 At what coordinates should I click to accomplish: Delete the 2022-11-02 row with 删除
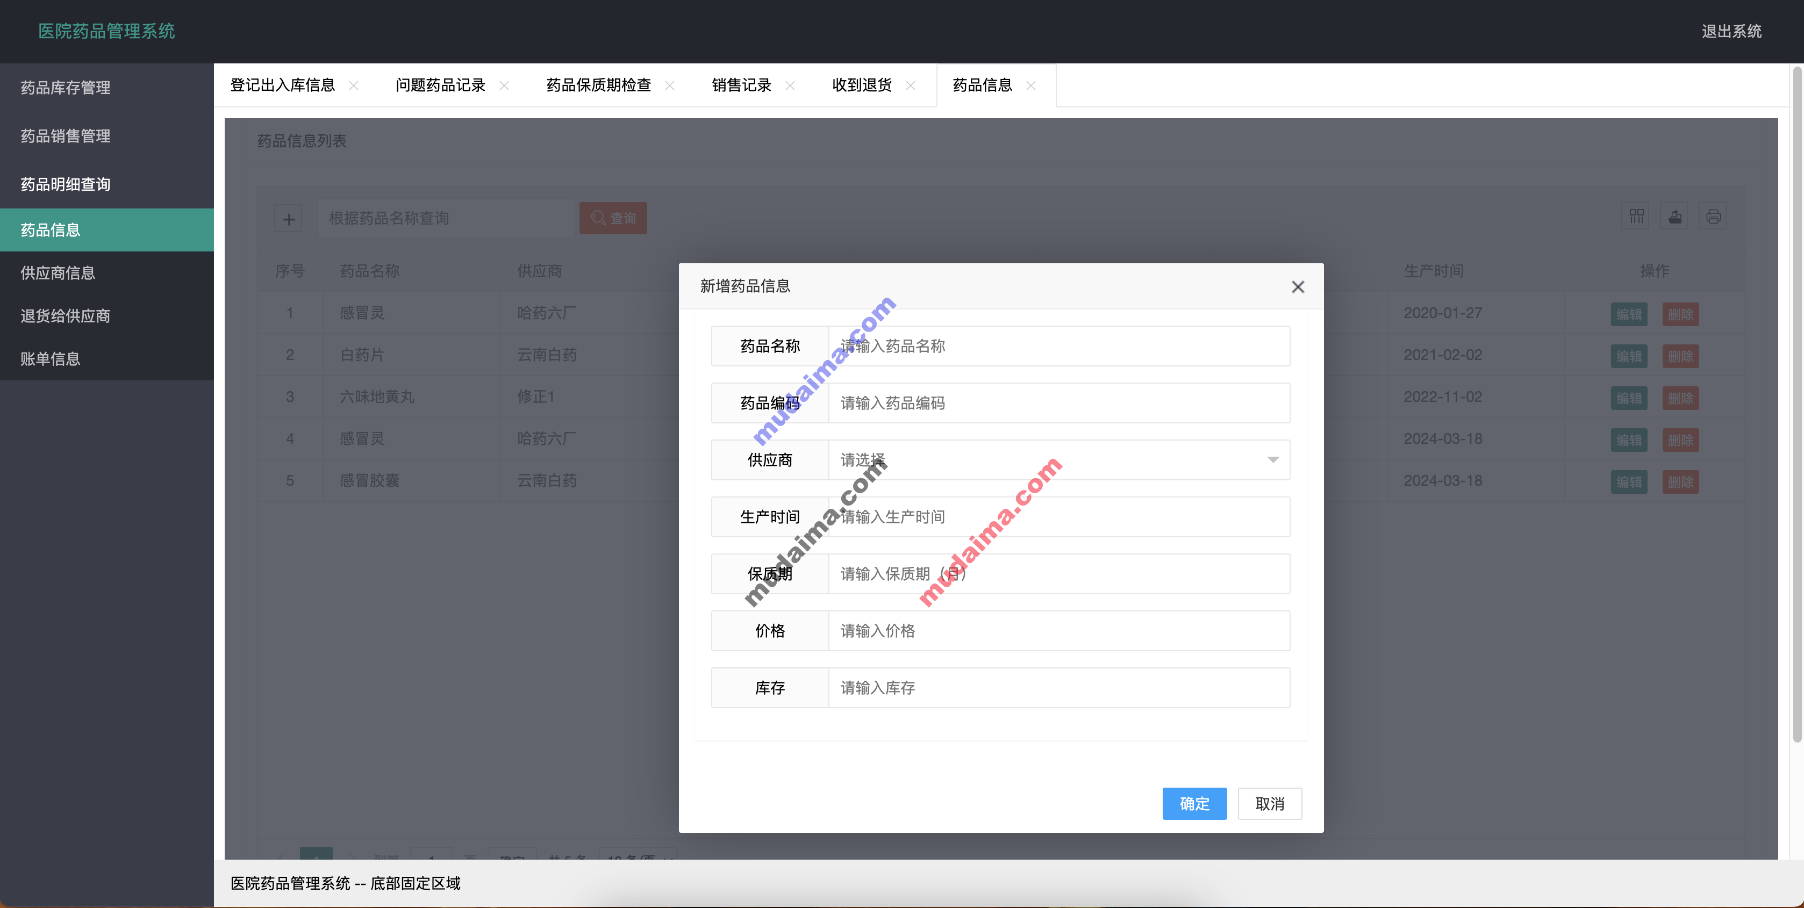[1680, 398]
